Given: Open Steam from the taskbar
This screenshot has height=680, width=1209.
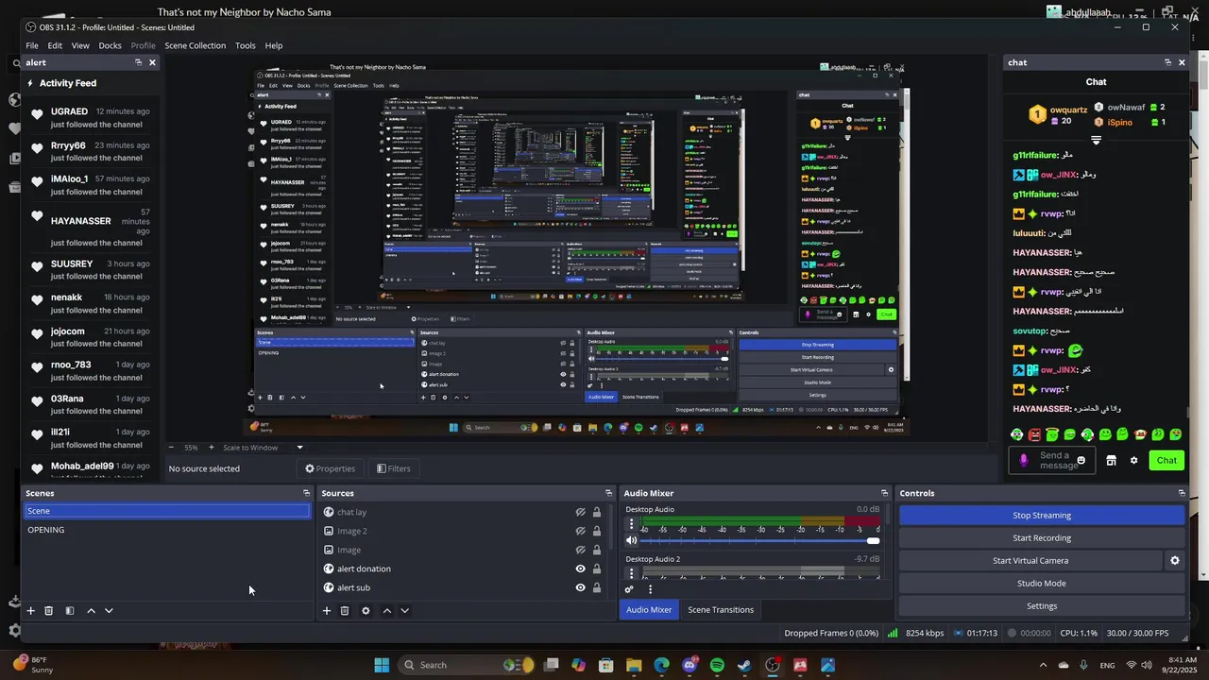Looking at the screenshot, I should (x=744, y=665).
